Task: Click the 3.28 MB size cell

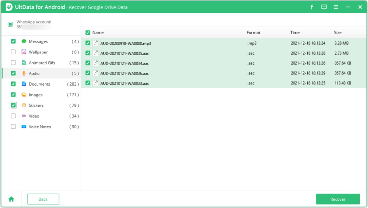Action: click(341, 43)
